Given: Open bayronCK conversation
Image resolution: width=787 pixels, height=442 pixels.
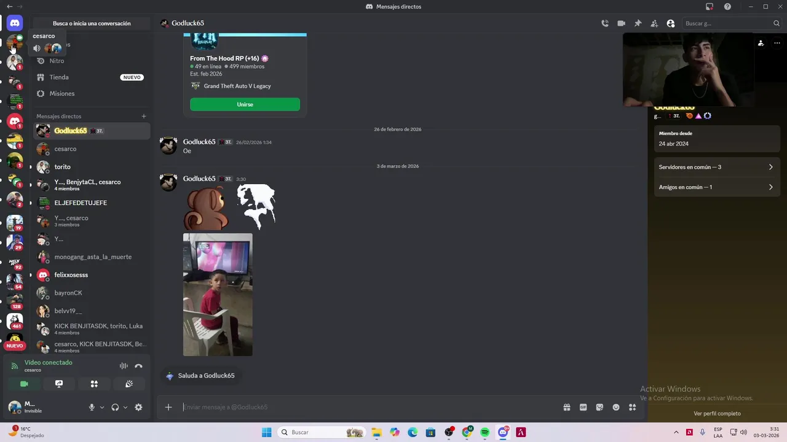Looking at the screenshot, I should tap(92, 293).
